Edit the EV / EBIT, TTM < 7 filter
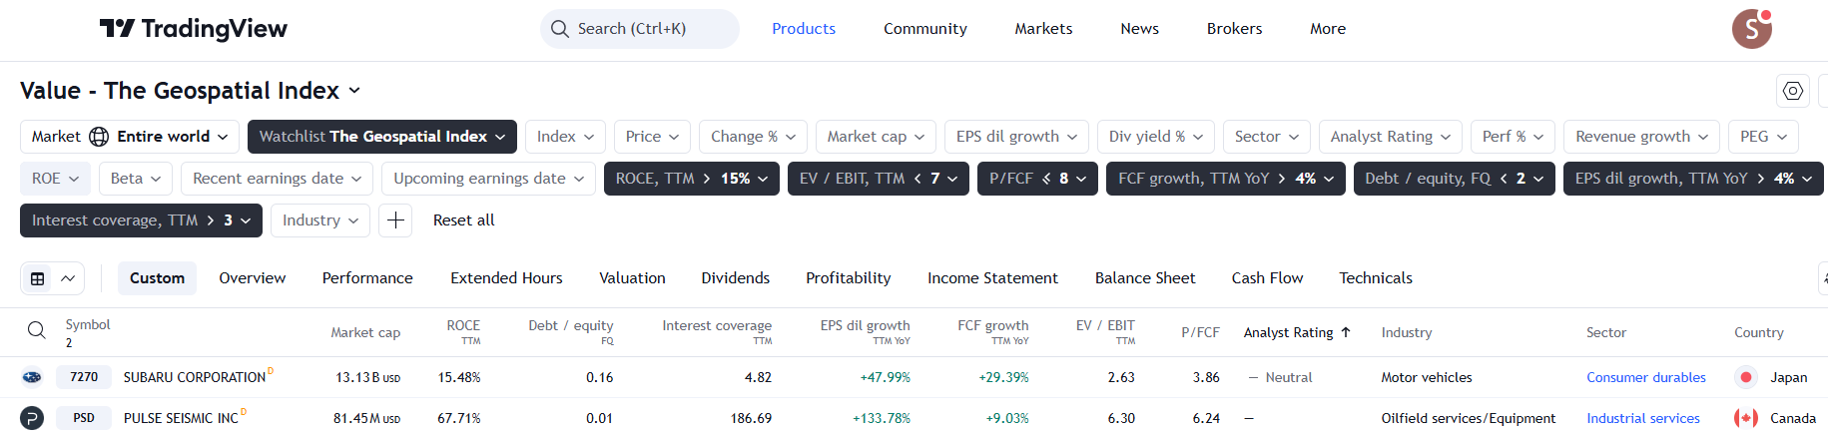1828x436 pixels. (x=879, y=179)
